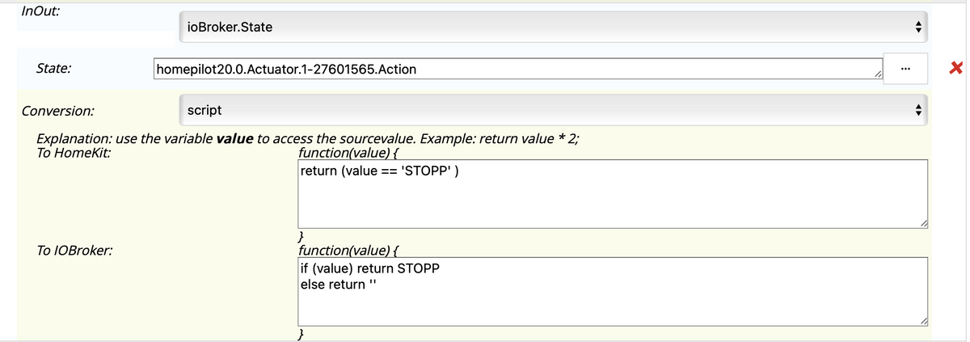Viewport: 970px width, 342px height.
Task: Focus the State field with homepilot20.0.Actuator path
Action: (x=518, y=70)
